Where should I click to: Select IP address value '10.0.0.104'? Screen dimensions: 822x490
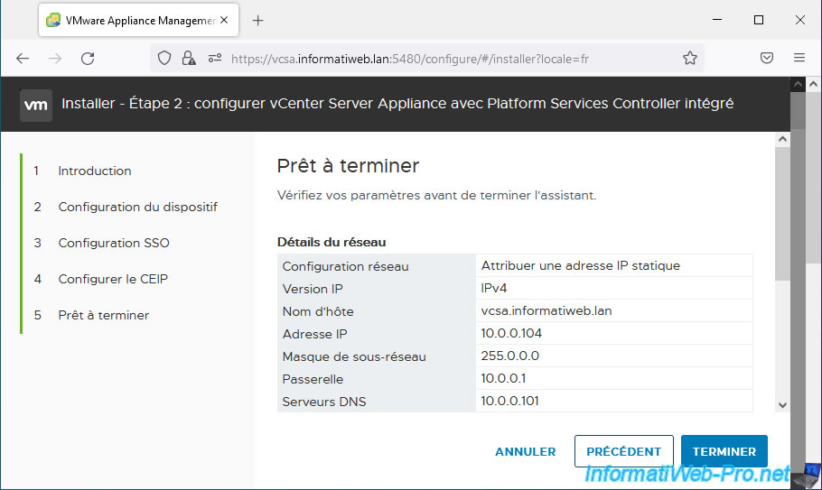click(x=511, y=333)
